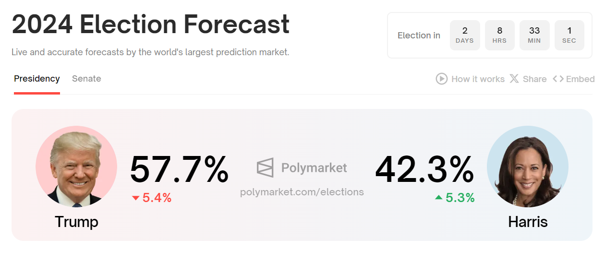605x263 pixels.
Task: Click the Polymarket logo icon
Action: 265,167
